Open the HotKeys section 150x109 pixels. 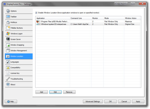tap(19, 22)
